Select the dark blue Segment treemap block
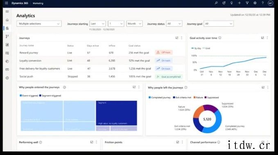 point(116,113)
